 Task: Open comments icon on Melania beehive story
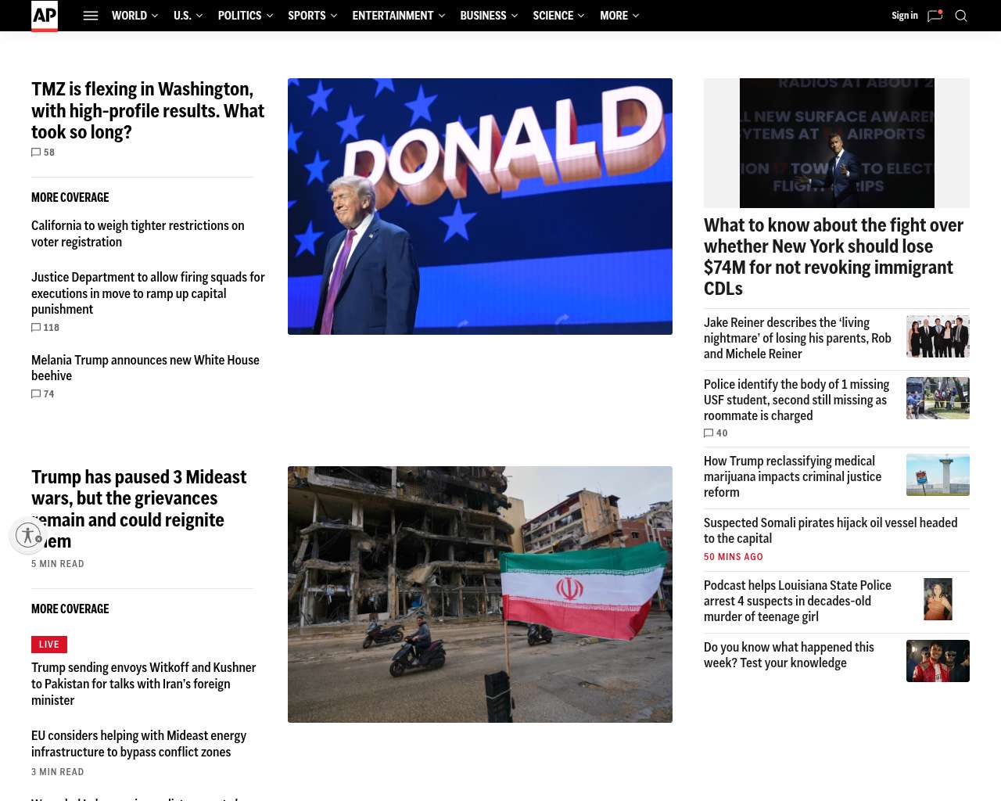[x=36, y=394]
